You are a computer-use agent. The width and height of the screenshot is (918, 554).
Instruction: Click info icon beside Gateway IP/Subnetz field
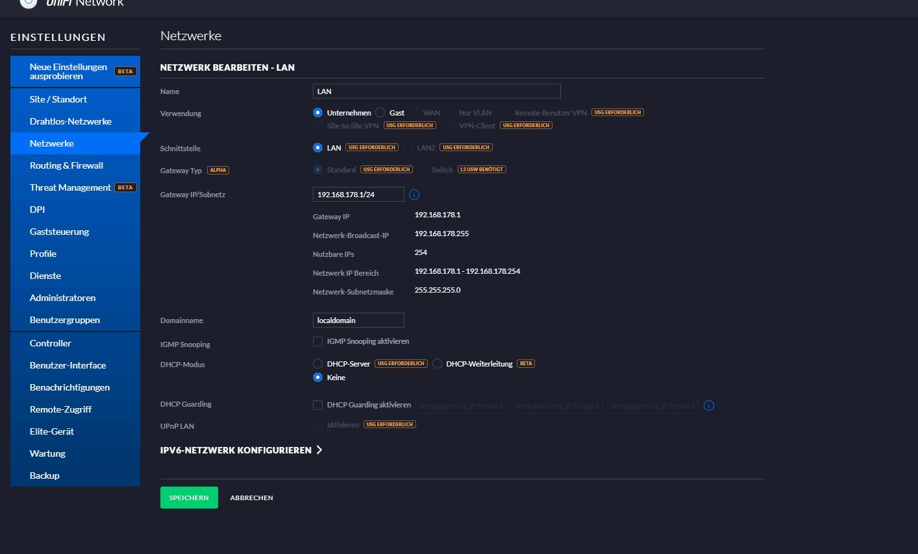coord(414,195)
